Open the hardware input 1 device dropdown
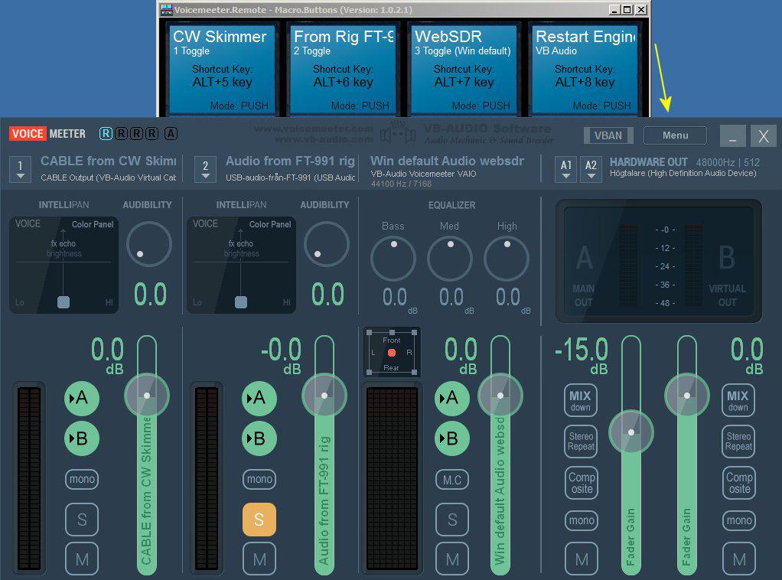 pos(20,169)
